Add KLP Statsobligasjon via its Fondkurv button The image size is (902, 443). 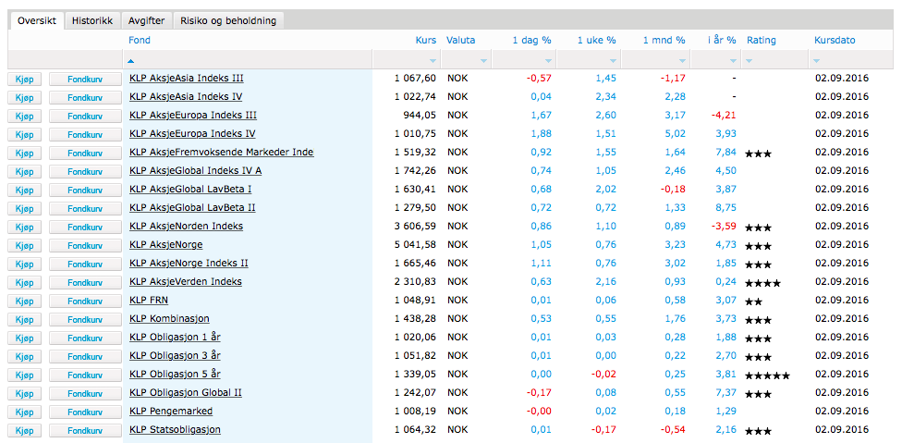[85, 431]
